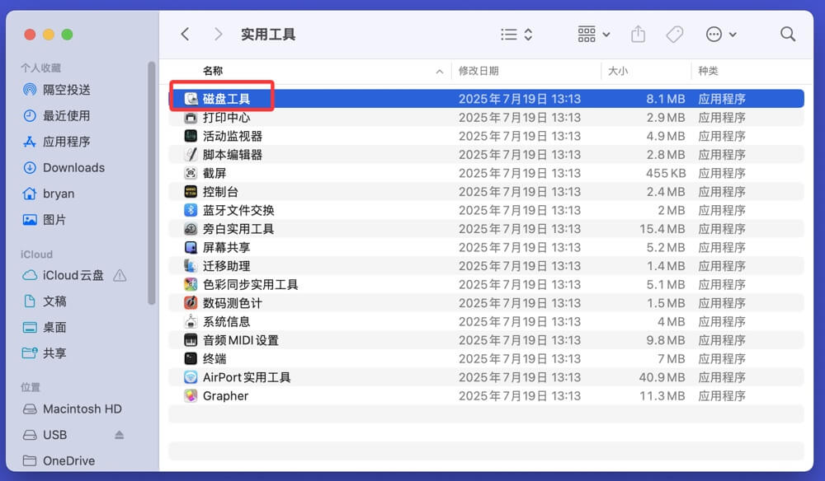This screenshot has height=481, width=825.
Task: Open the 控制台 console app icon
Action: (x=189, y=191)
